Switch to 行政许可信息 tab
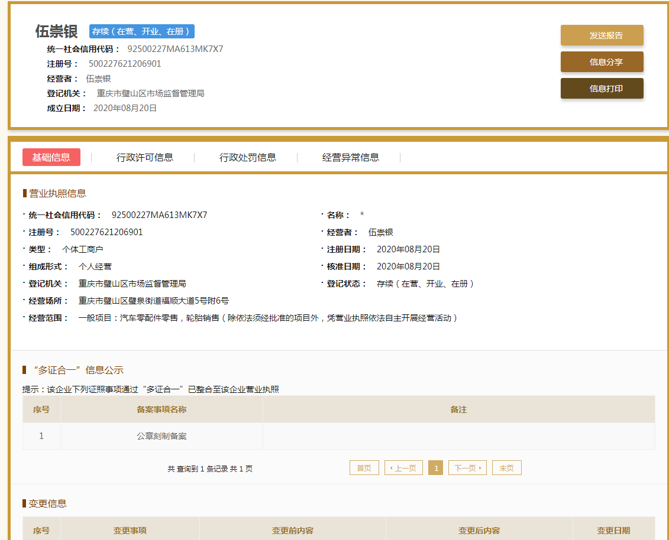 145,157
